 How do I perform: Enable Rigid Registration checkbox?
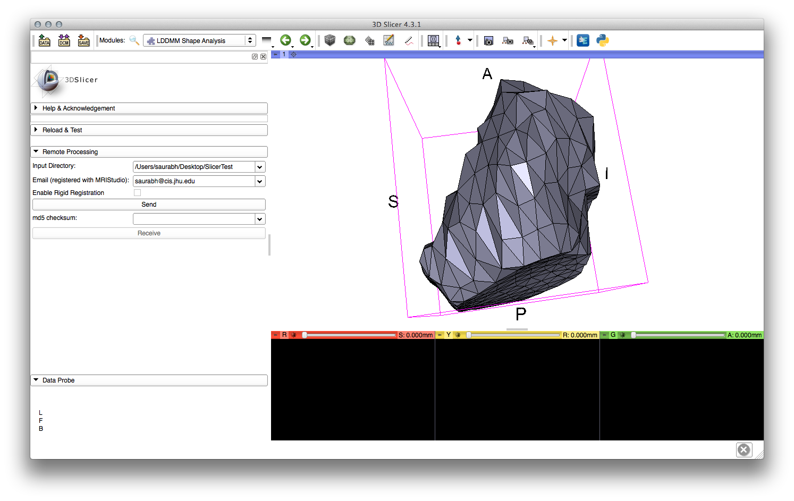click(x=137, y=193)
